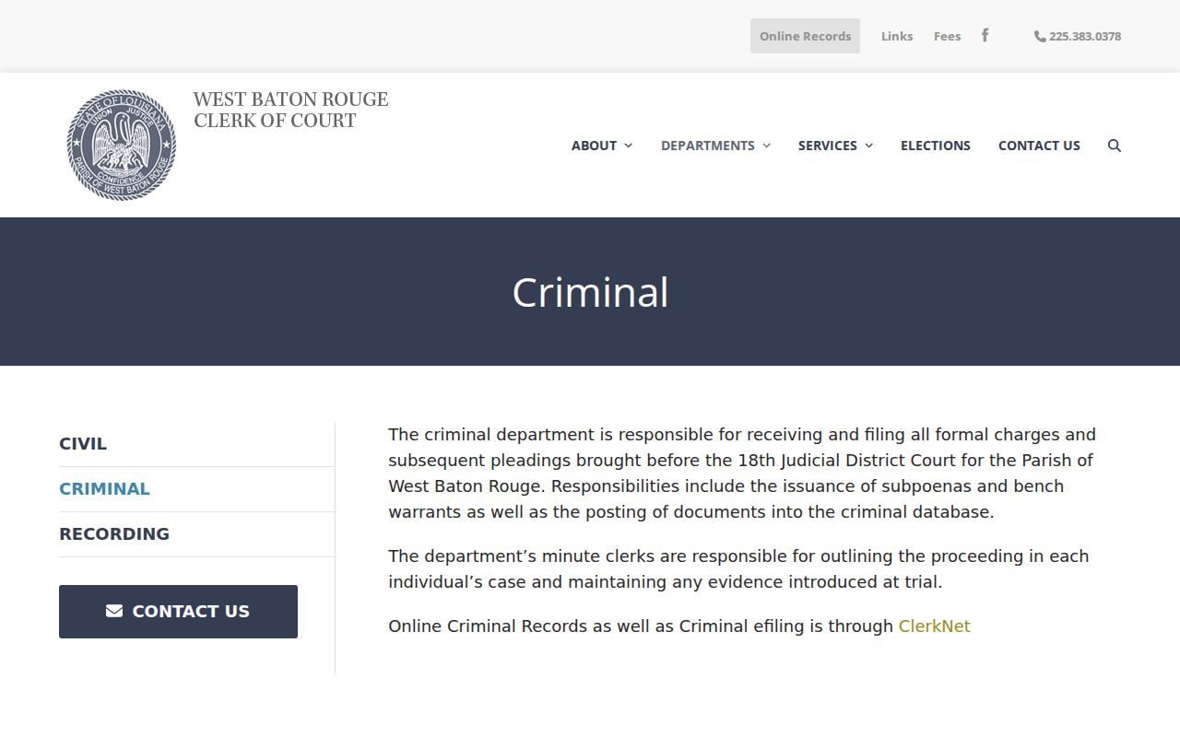
Task: Click the Online Records button
Action: click(x=805, y=36)
